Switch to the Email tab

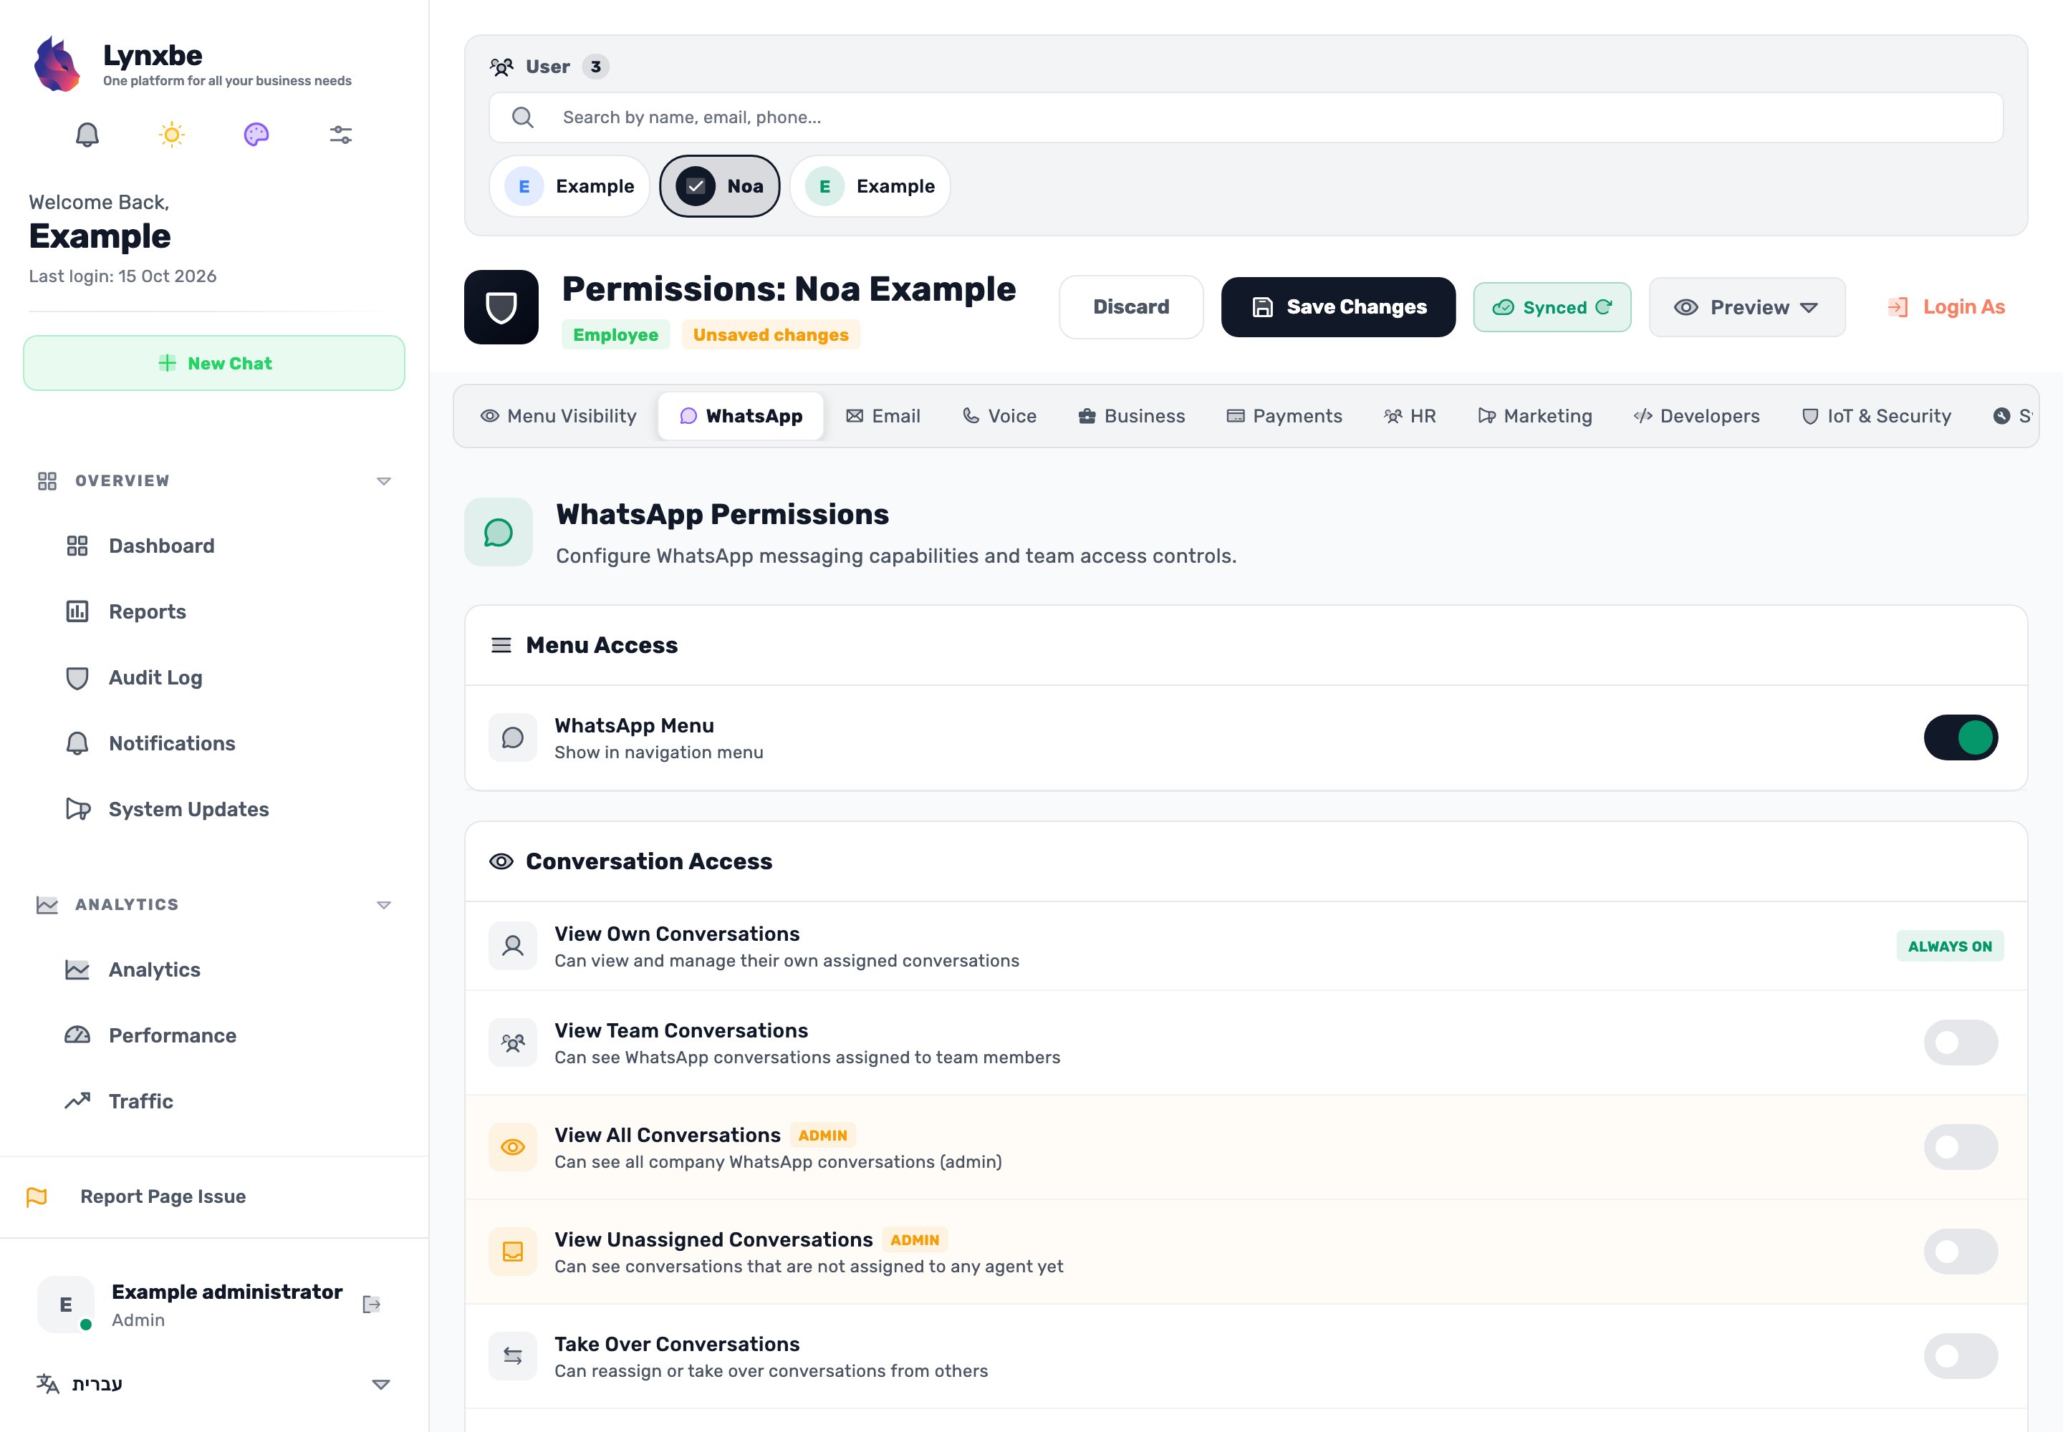point(883,416)
